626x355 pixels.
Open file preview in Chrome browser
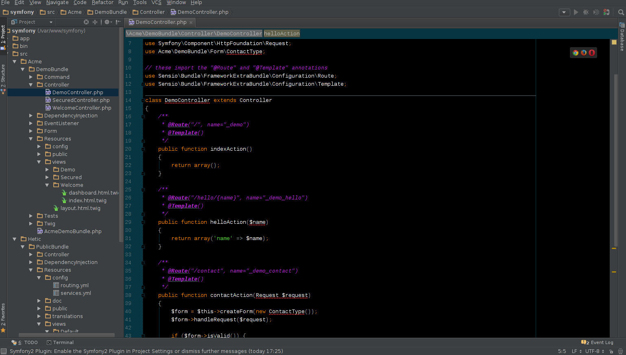[576, 52]
